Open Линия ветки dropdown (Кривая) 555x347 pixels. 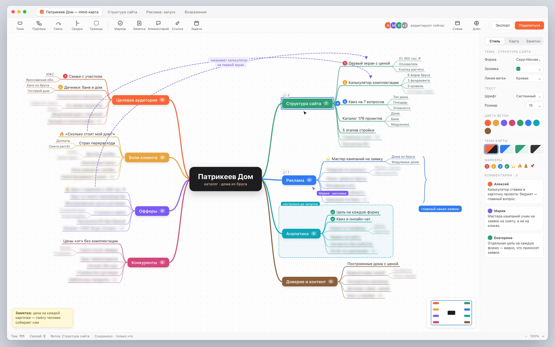pyautogui.click(x=528, y=78)
